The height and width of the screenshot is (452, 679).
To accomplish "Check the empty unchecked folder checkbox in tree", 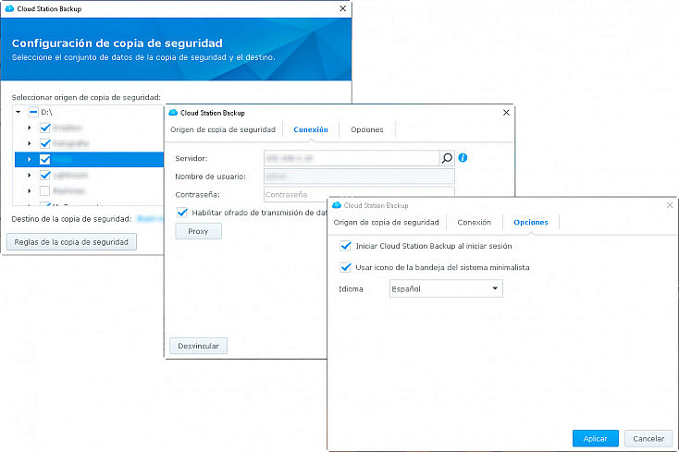I will 44,190.
